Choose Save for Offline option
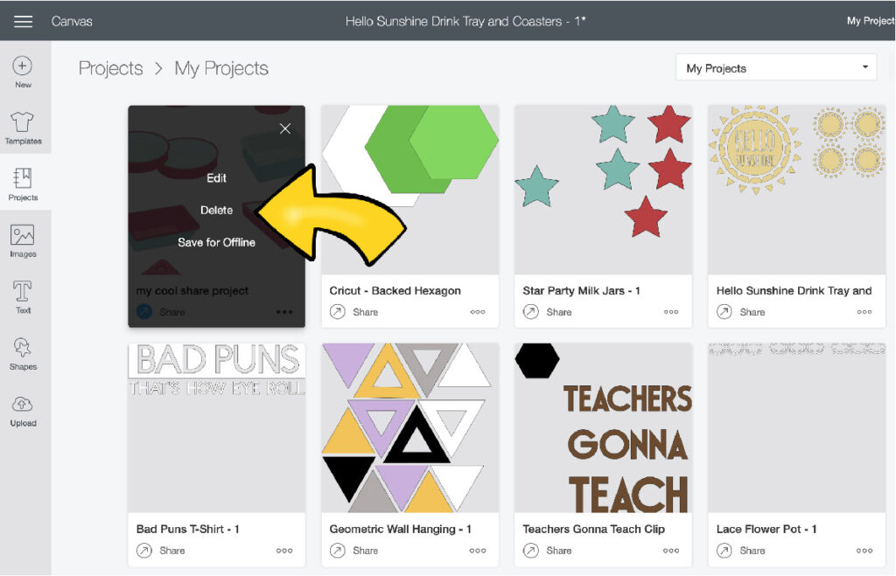The width and height of the screenshot is (896, 576). [x=217, y=242]
